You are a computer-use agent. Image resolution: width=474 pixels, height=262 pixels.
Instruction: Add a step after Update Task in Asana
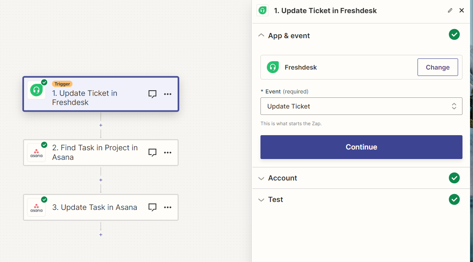(101, 235)
